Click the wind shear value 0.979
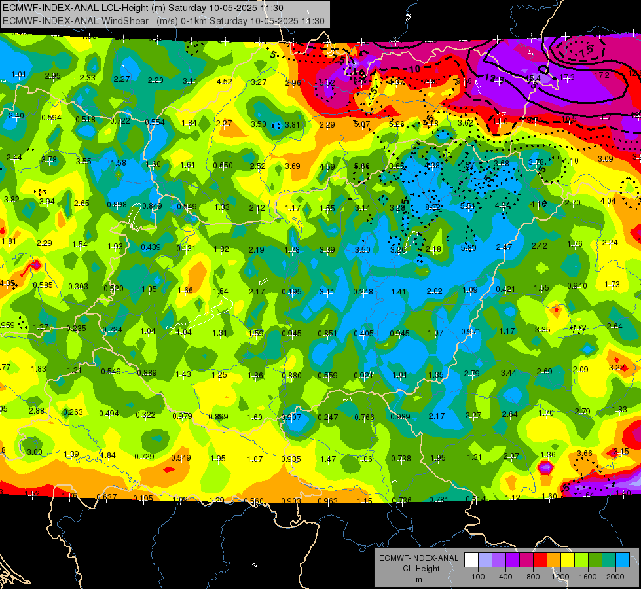The image size is (641, 589). click(182, 416)
